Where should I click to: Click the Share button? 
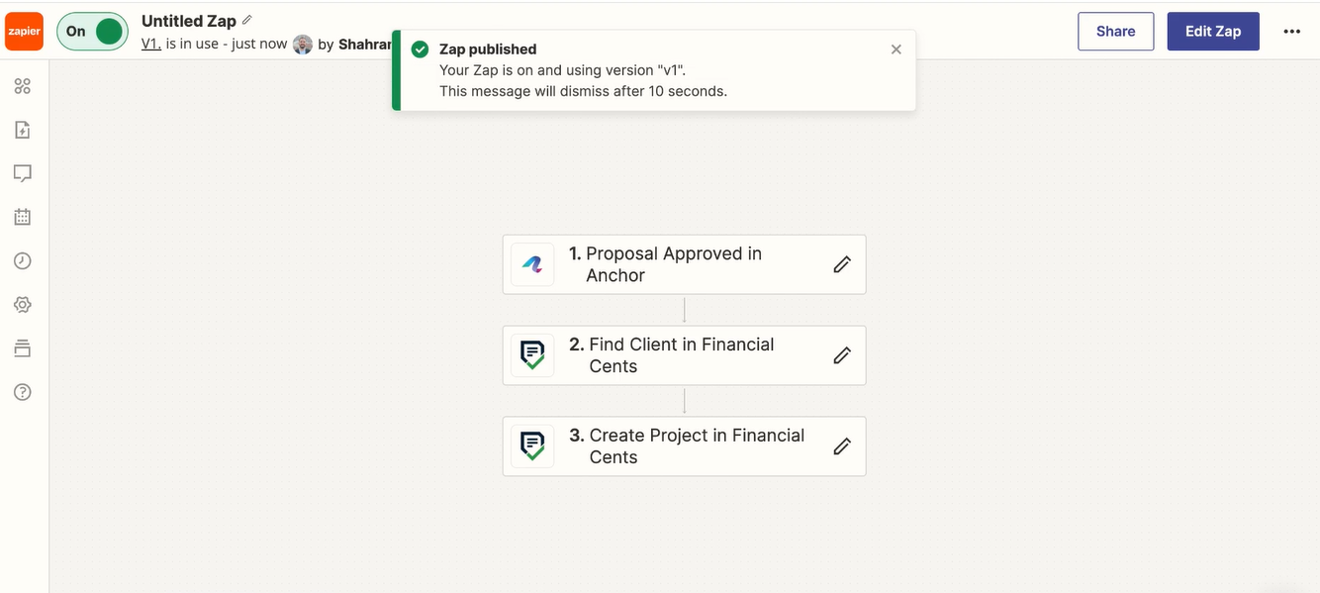(1115, 31)
